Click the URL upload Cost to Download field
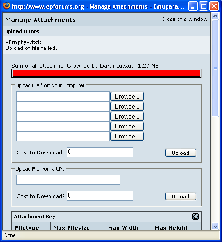This screenshot has width=222, height=242. 100,196
